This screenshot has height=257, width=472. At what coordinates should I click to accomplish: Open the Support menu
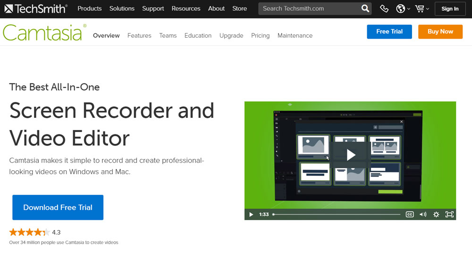click(x=153, y=8)
